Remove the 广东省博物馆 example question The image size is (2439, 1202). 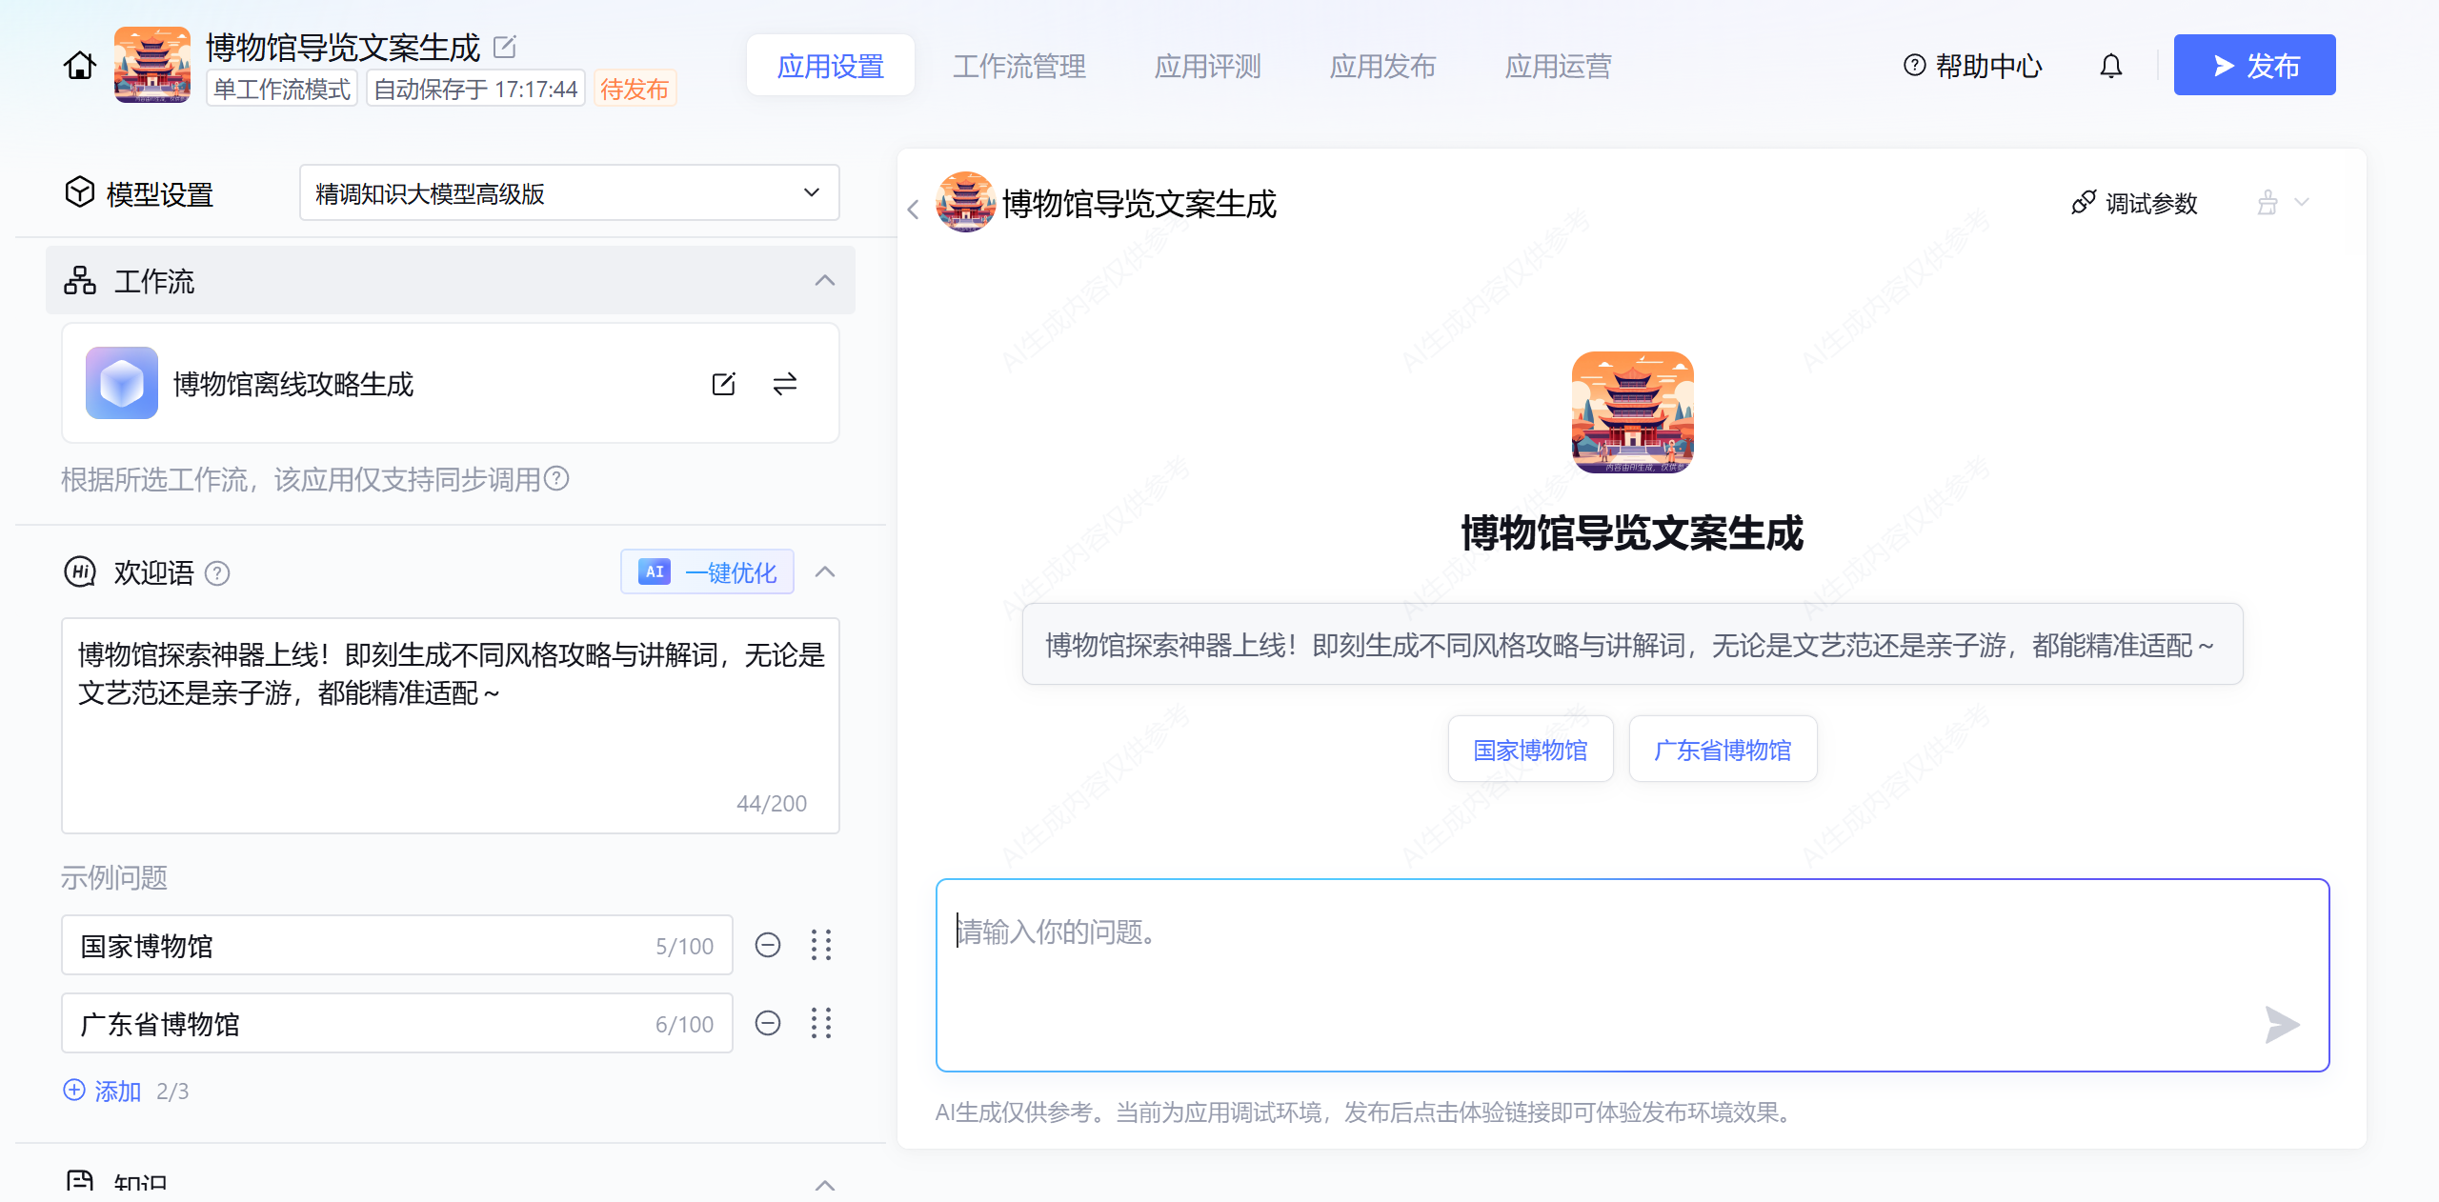[x=768, y=1023]
